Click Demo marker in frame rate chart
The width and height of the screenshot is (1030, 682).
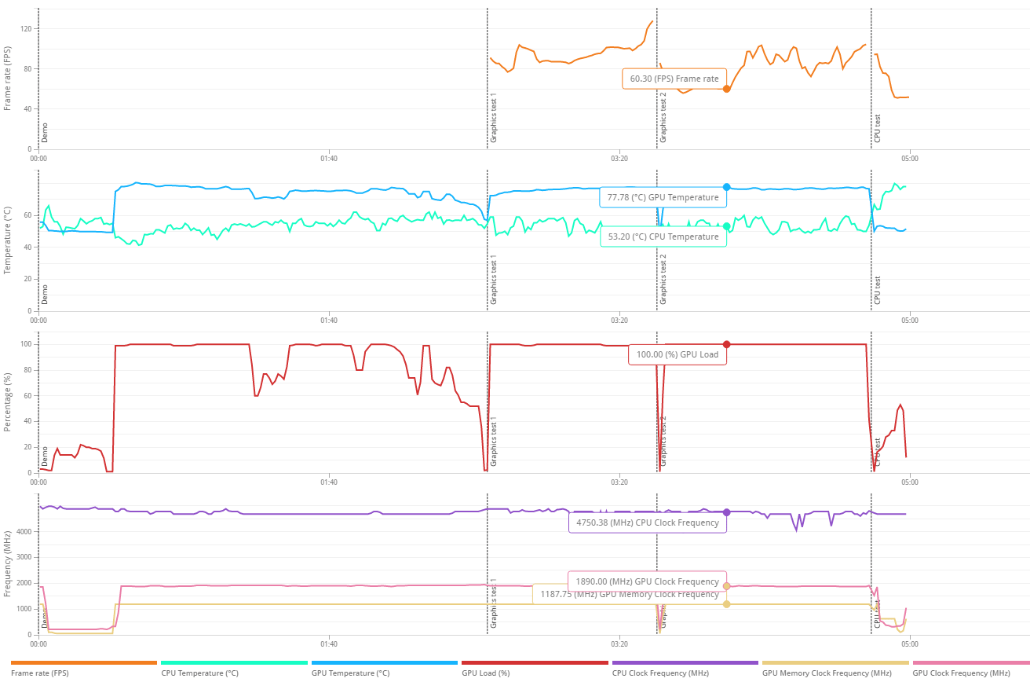point(45,132)
